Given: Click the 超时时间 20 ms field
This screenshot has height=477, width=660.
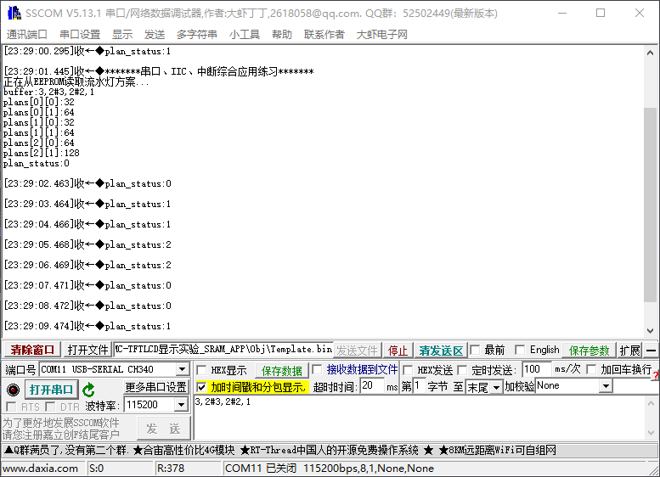Looking at the screenshot, I should (372, 385).
